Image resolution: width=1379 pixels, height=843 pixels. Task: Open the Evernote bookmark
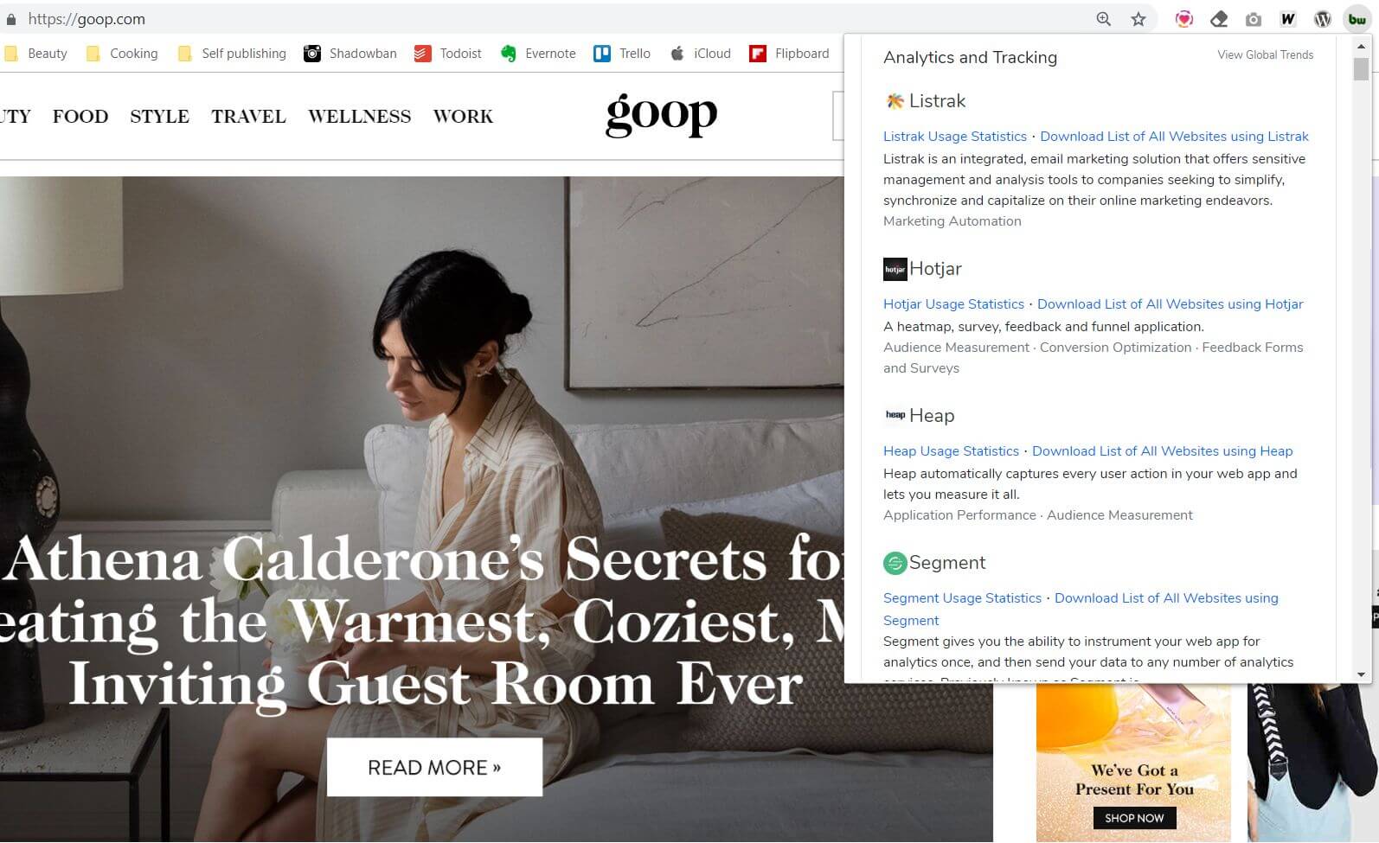point(538,54)
